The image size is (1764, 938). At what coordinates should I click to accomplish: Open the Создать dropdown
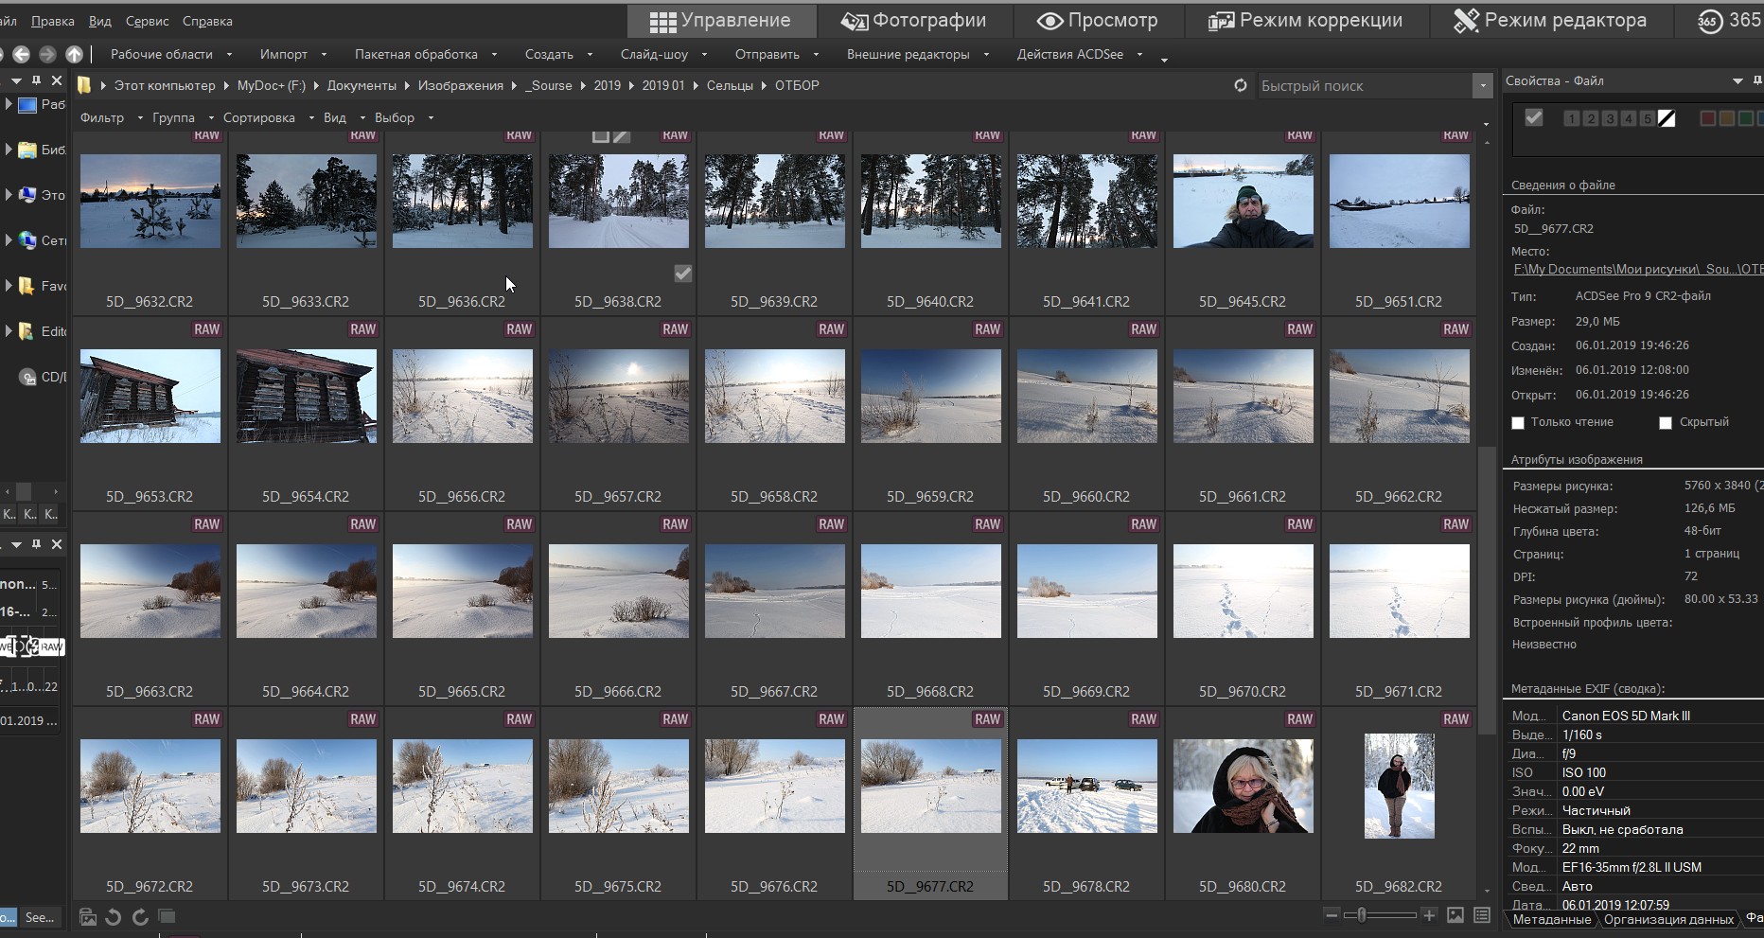(557, 55)
